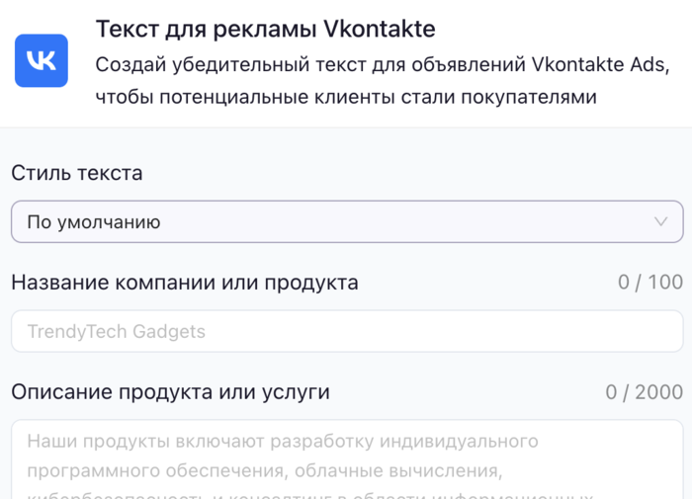Viewport: 692px width, 499px height.
Task: Click the 0 / 2000 character counter
Action: (x=644, y=392)
